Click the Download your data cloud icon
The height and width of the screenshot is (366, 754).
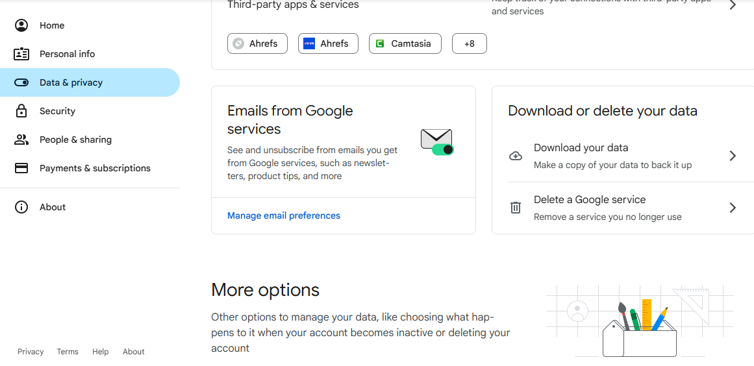[x=516, y=156]
